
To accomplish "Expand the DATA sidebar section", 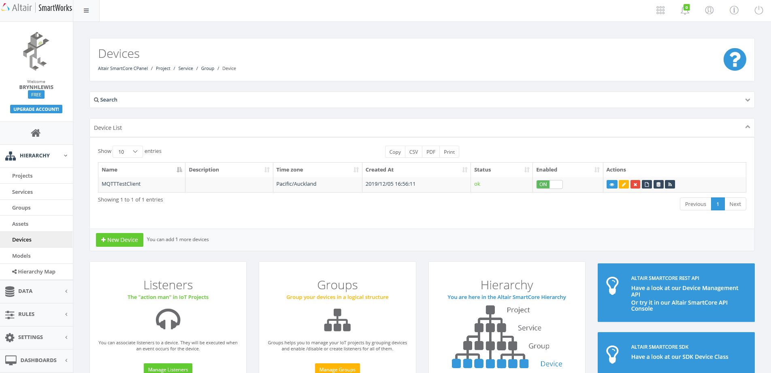I will pos(36,291).
